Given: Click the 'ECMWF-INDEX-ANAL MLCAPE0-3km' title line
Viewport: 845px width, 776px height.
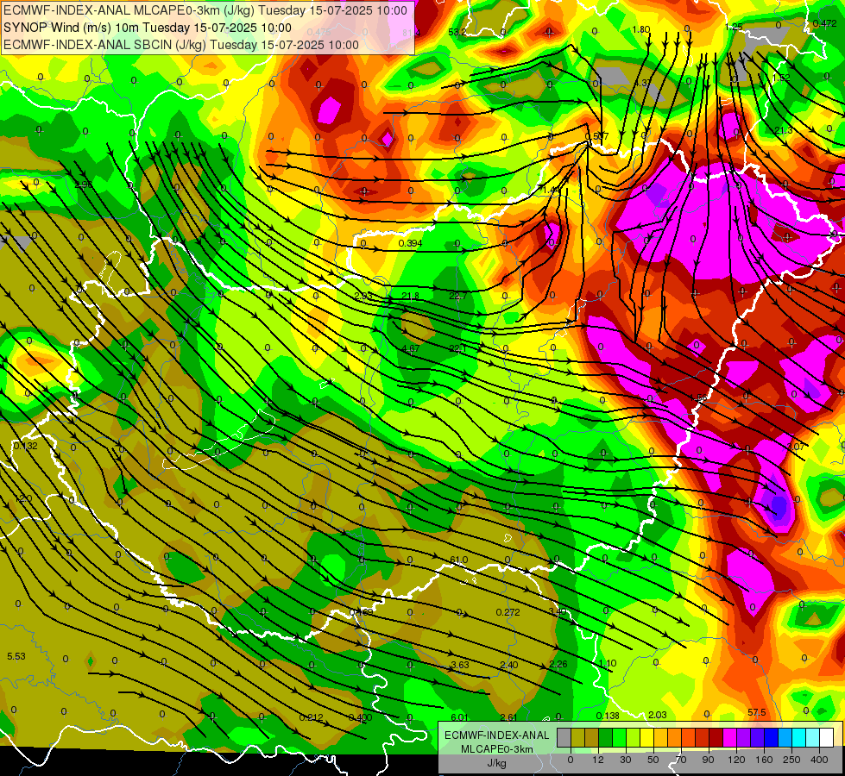Looking at the screenshot, I should (x=205, y=10).
